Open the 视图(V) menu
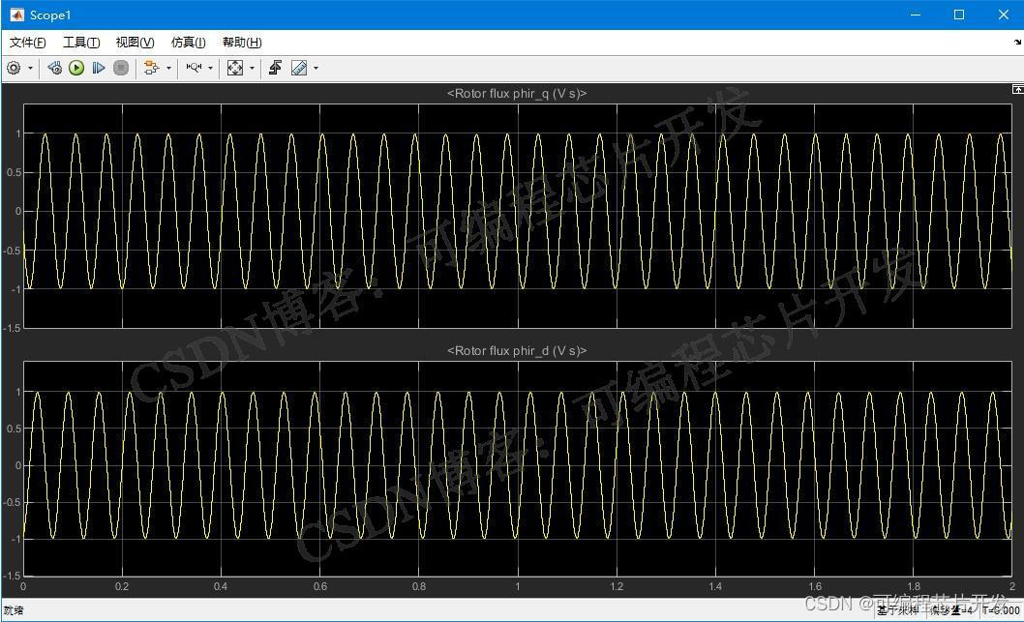1024x622 pixels. (135, 43)
